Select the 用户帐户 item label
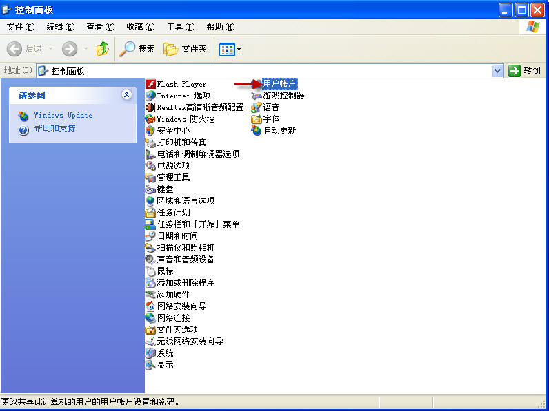 coord(279,84)
